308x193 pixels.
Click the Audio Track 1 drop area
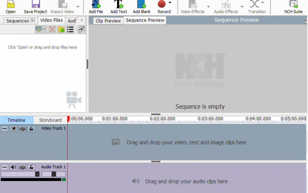[x=187, y=178]
